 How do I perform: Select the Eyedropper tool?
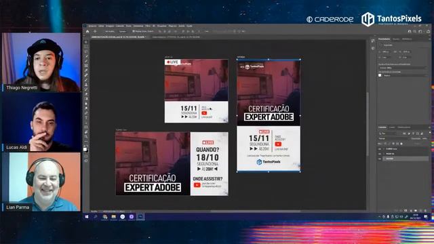[86, 70]
